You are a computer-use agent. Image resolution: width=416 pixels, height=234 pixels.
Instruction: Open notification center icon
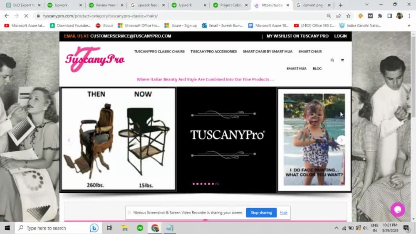406,228
